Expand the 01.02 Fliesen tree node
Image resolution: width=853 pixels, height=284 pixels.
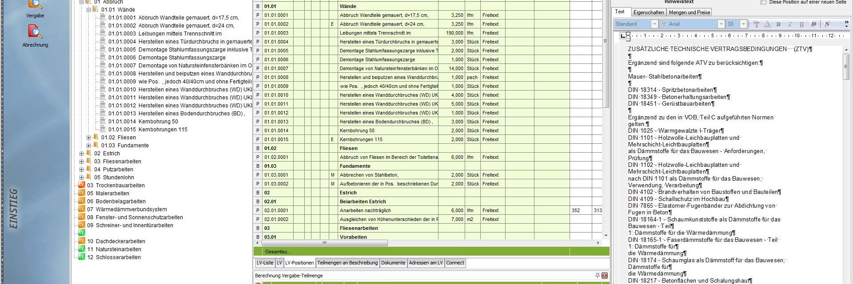coord(89,138)
